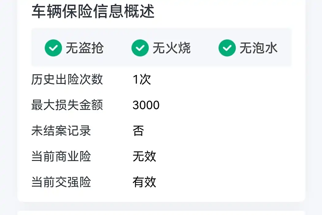Viewport: 322px width, 215px height.
Task: Select the 无盗抢 status label
Action: click(x=85, y=48)
